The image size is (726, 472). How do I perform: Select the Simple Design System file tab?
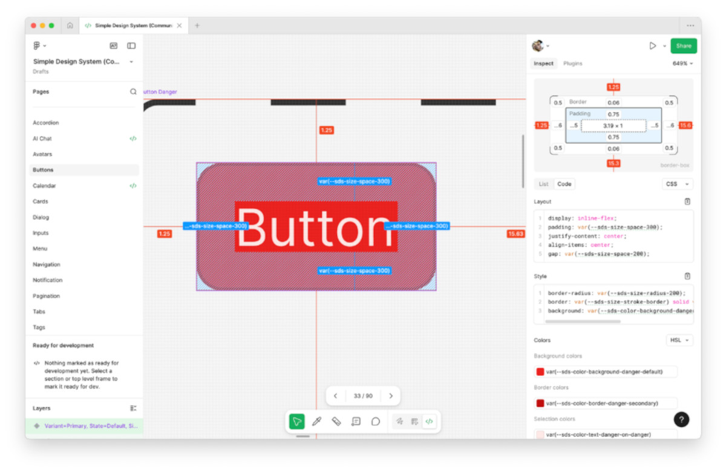pos(134,25)
